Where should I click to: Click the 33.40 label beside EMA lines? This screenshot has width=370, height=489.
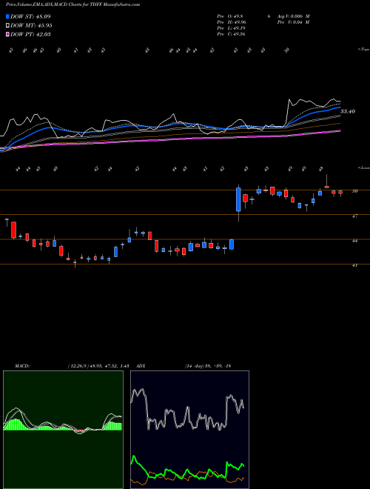click(x=348, y=111)
